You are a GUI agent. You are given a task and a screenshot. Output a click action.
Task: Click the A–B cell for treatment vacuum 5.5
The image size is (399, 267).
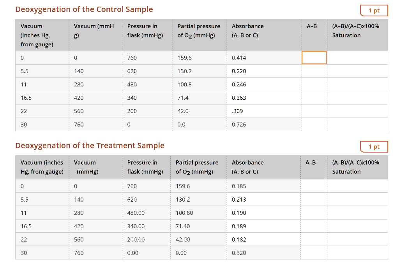[314, 199]
